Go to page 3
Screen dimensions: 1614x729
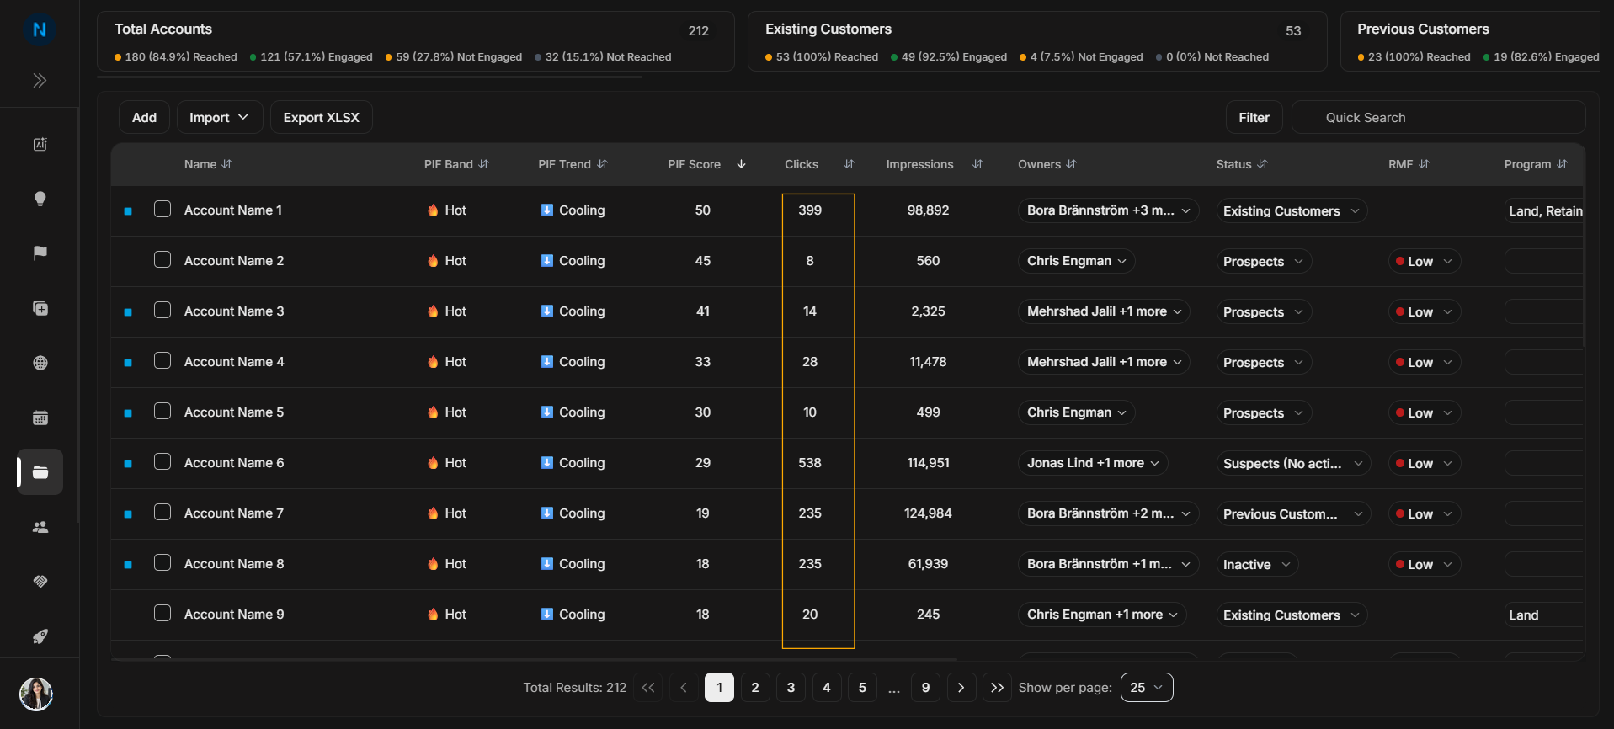(x=791, y=688)
